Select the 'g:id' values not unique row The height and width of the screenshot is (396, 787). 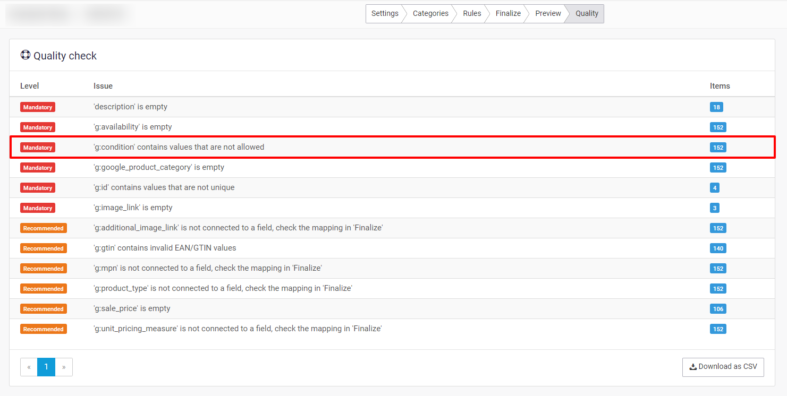pos(164,187)
